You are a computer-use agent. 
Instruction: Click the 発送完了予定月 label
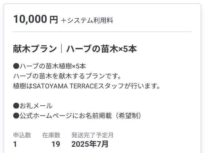tap(92, 135)
